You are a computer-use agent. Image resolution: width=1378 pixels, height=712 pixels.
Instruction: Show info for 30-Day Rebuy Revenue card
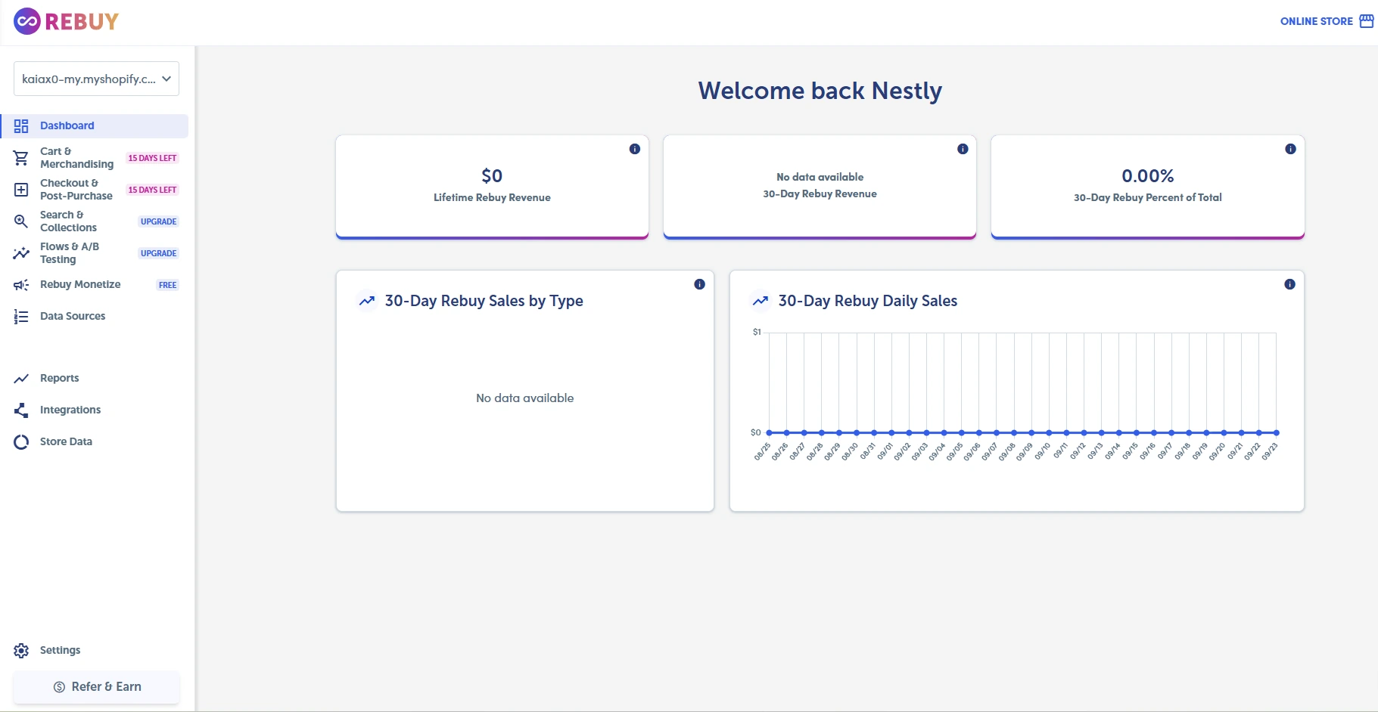[963, 149]
